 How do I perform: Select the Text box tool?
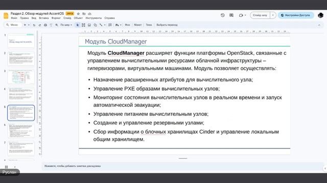click(83, 25)
